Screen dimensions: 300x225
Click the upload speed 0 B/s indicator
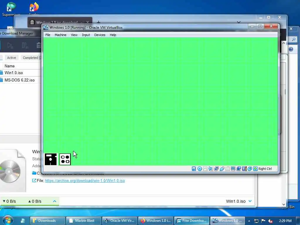[x=35, y=201]
